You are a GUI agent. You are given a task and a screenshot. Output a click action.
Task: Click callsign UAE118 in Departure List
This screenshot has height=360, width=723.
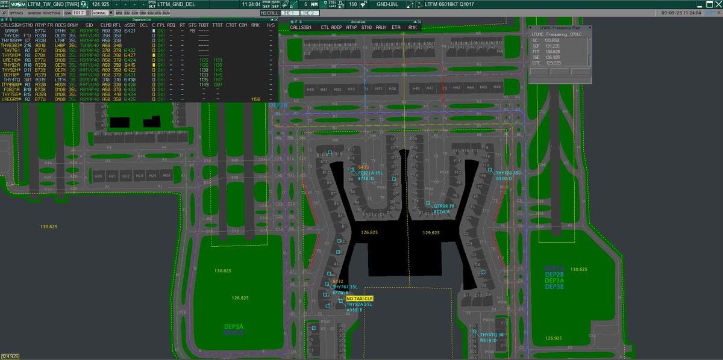click(11, 60)
